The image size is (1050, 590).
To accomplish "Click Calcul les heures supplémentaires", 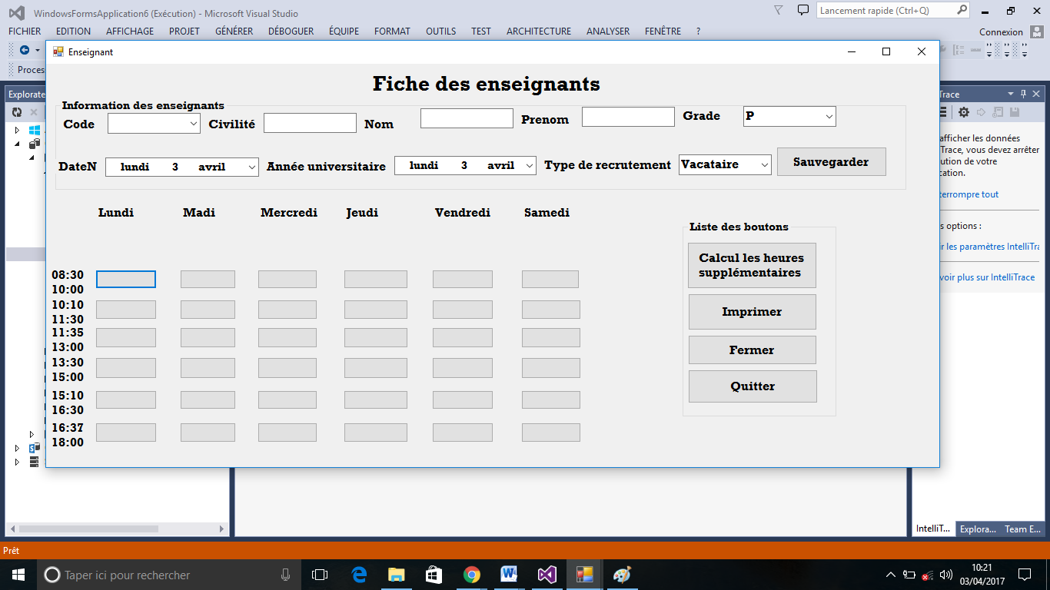I will (x=752, y=264).
